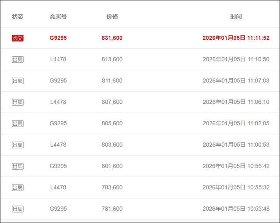Click the 时间 column header
This screenshot has width=280, height=223.
tap(236, 17)
